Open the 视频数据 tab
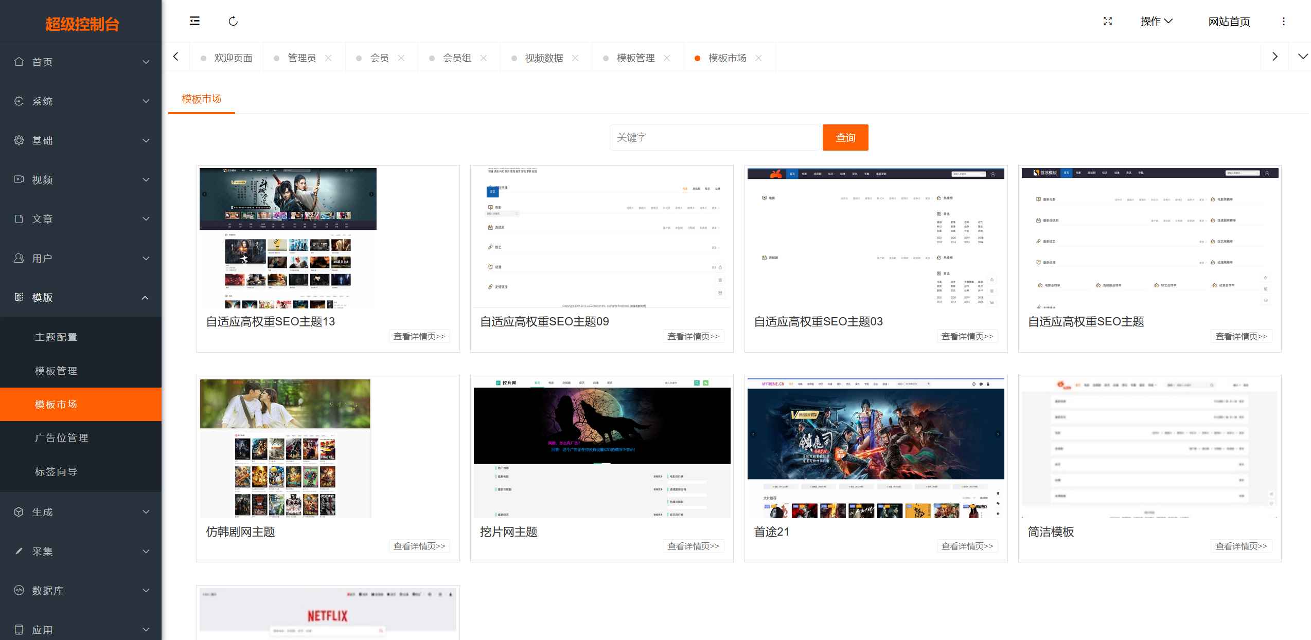The width and height of the screenshot is (1311, 640). [543, 58]
